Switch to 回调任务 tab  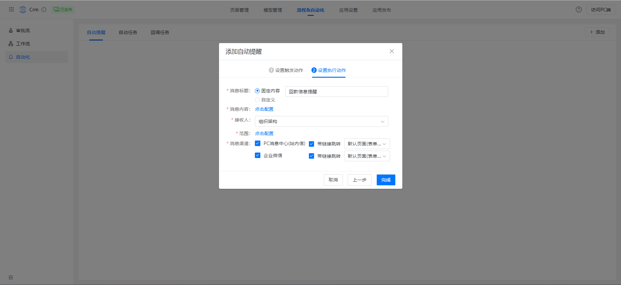(160, 32)
